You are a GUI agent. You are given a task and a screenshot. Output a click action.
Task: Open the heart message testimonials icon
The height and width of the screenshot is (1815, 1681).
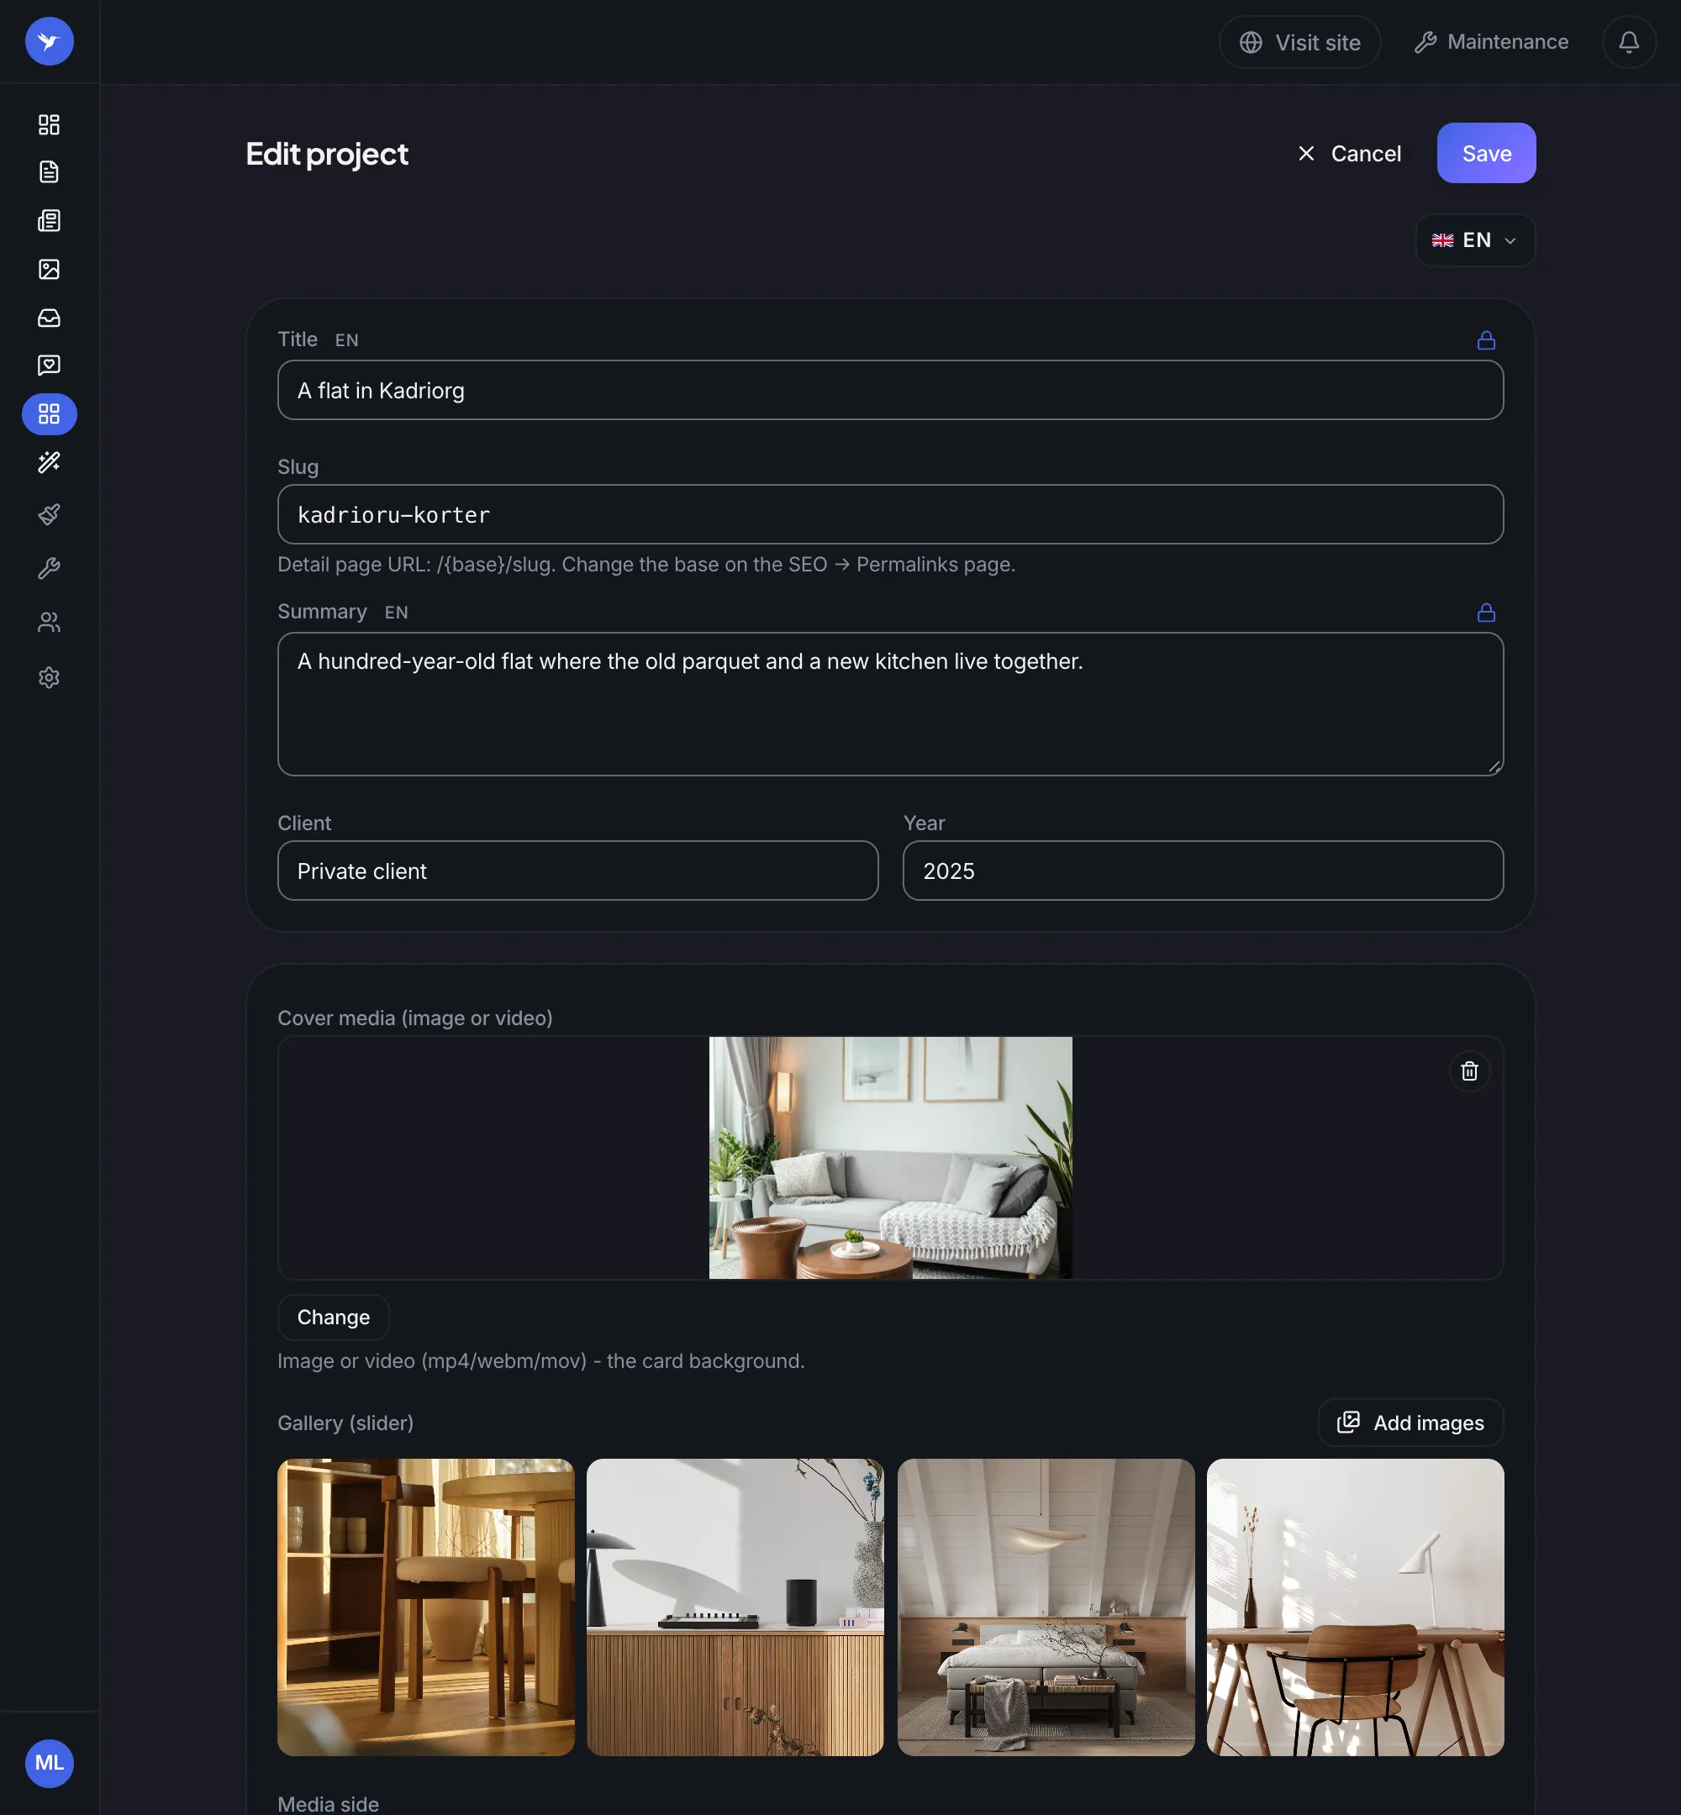[49, 366]
